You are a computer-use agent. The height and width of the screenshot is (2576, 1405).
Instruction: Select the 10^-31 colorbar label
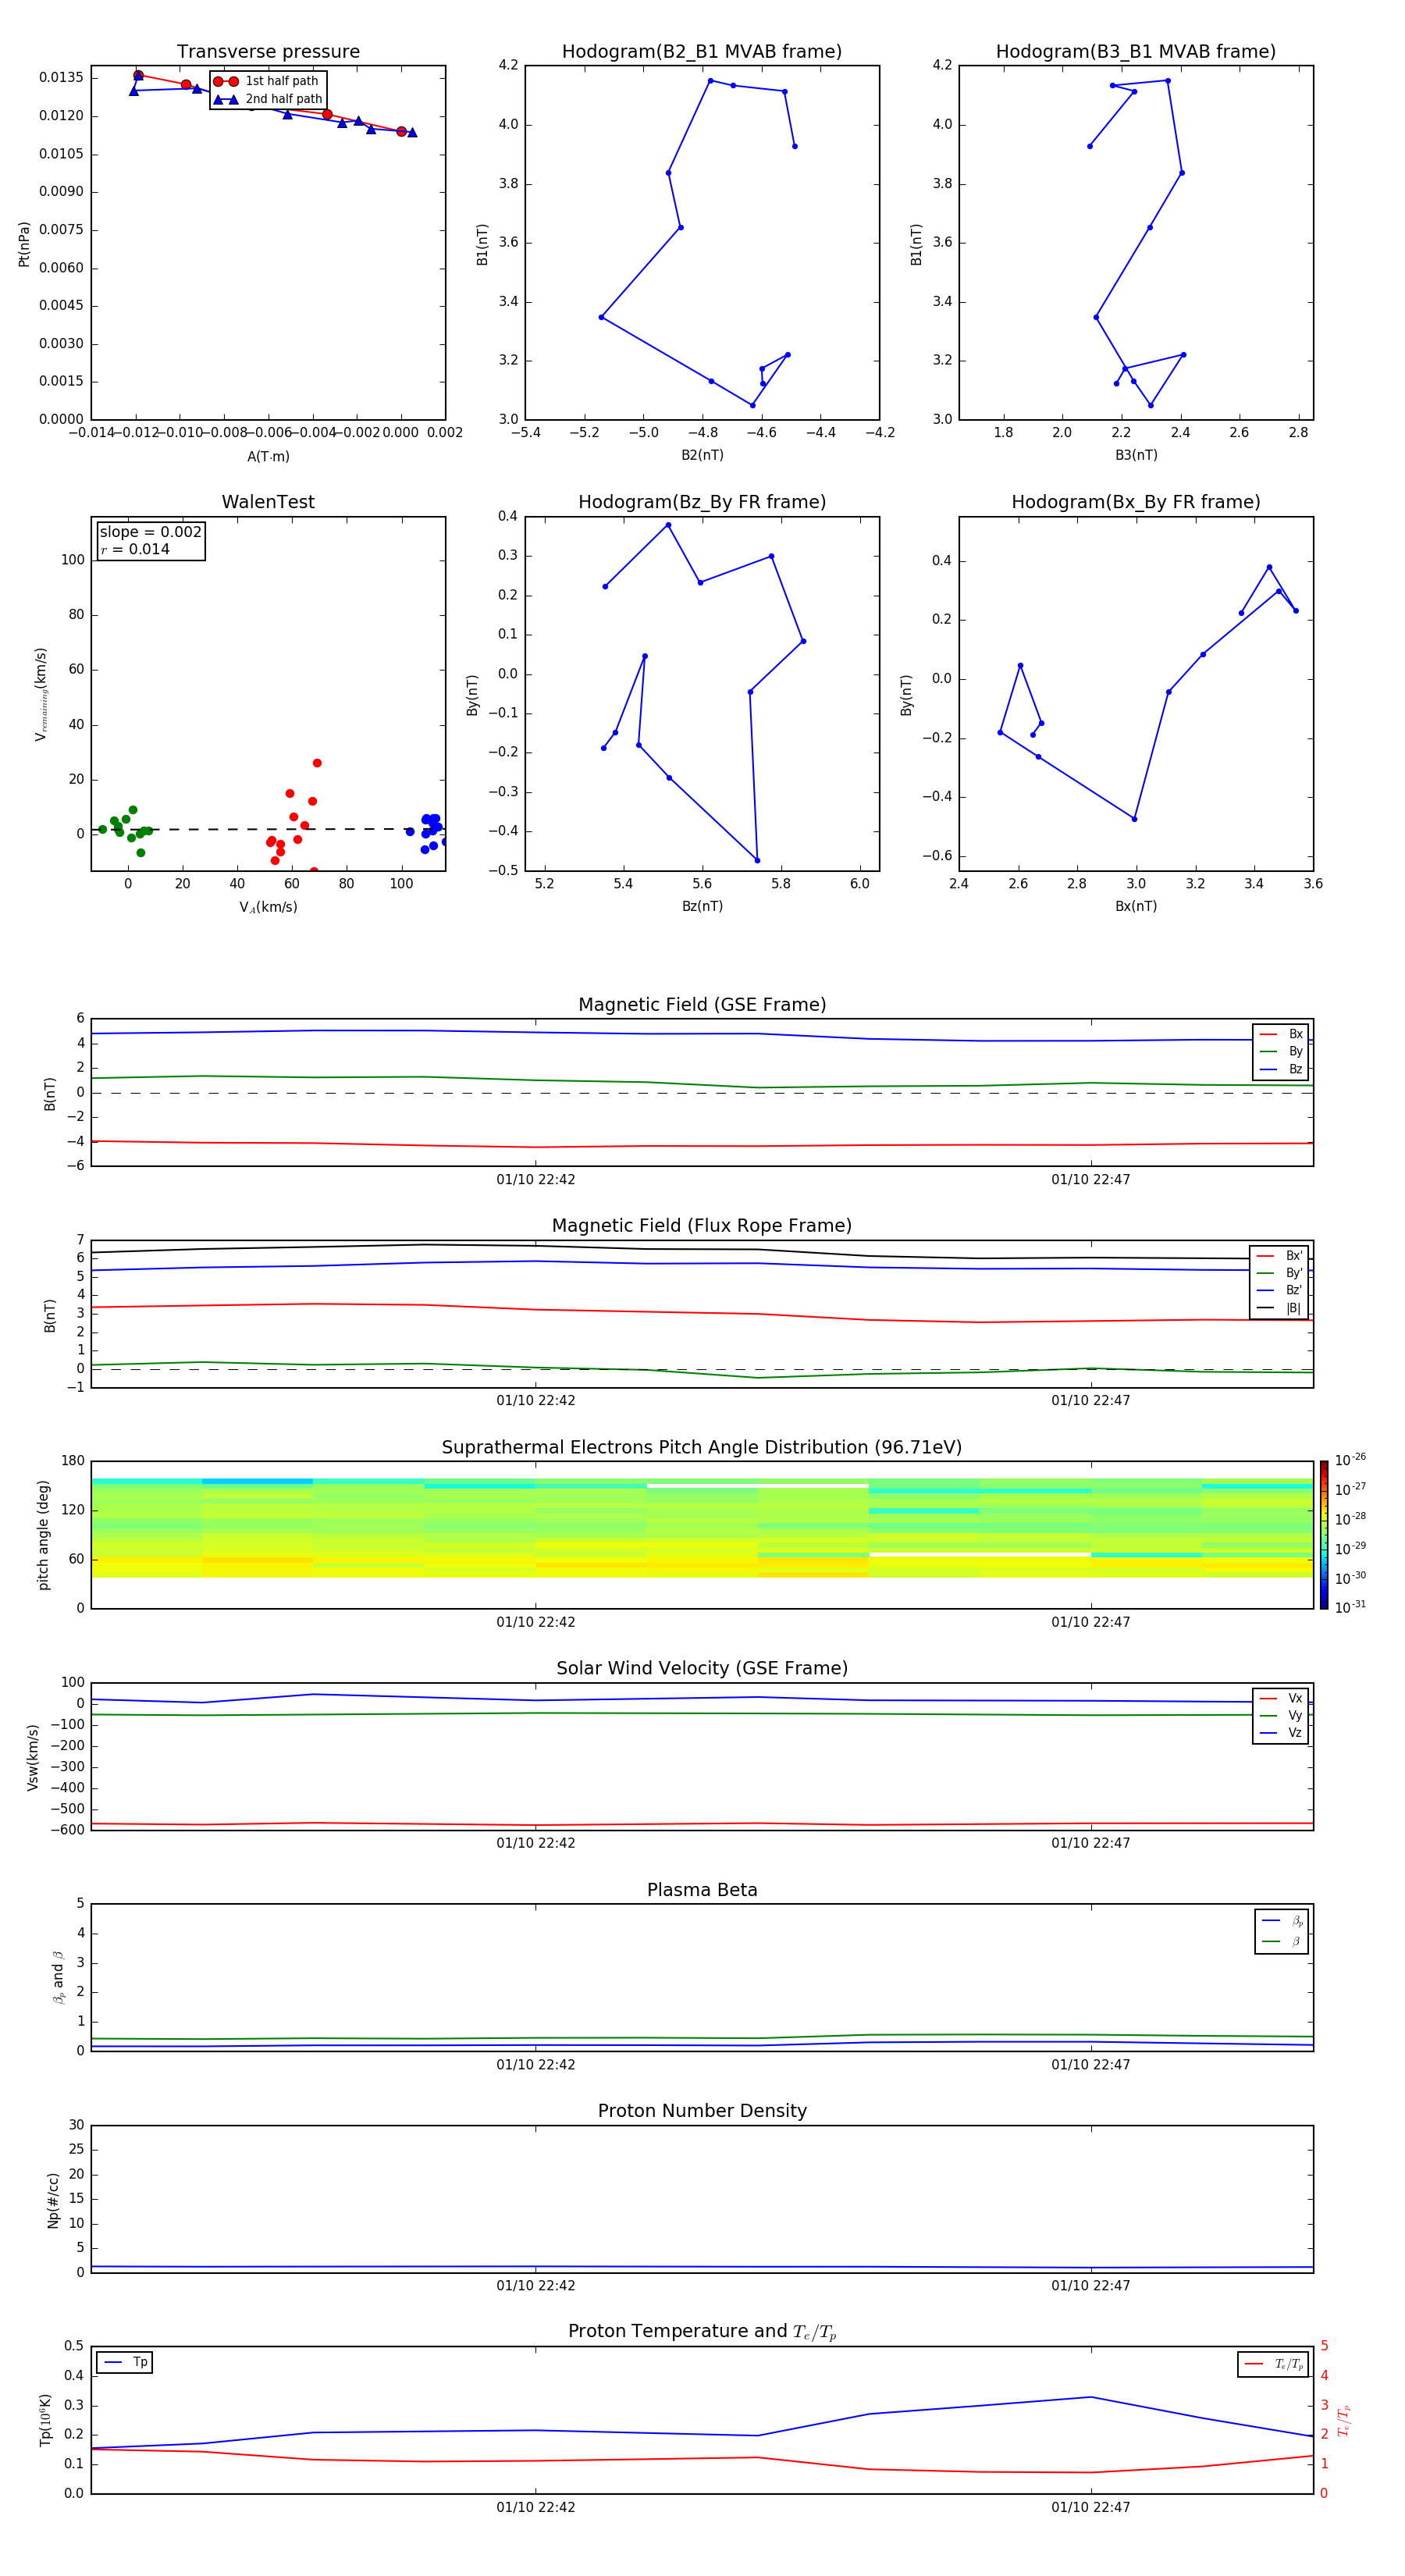pyautogui.click(x=1350, y=1607)
